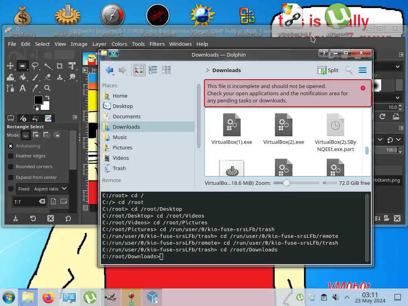Screen dimensions: 408x306
Task: Open the Fixed Aspect ratio dropdown
Action: point(42,188)
